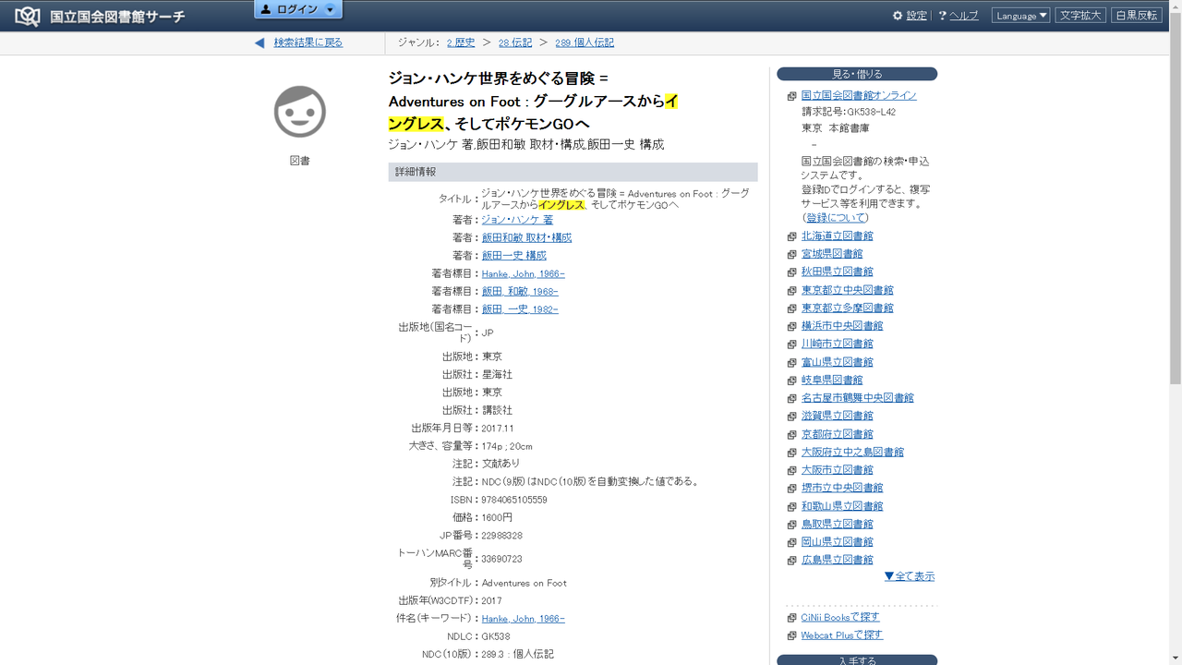Click the National Diet Library Search logo
Screen dimensions: 1182x665
[x=100, y=16]
